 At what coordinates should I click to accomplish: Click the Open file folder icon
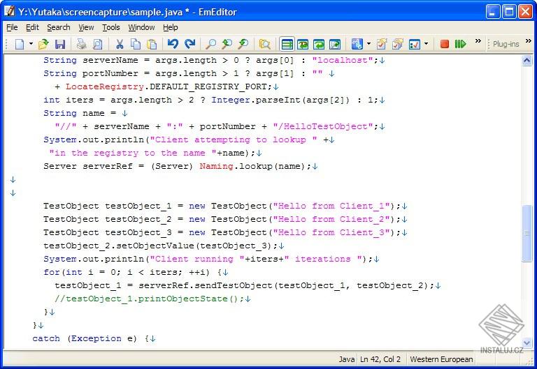43,44
